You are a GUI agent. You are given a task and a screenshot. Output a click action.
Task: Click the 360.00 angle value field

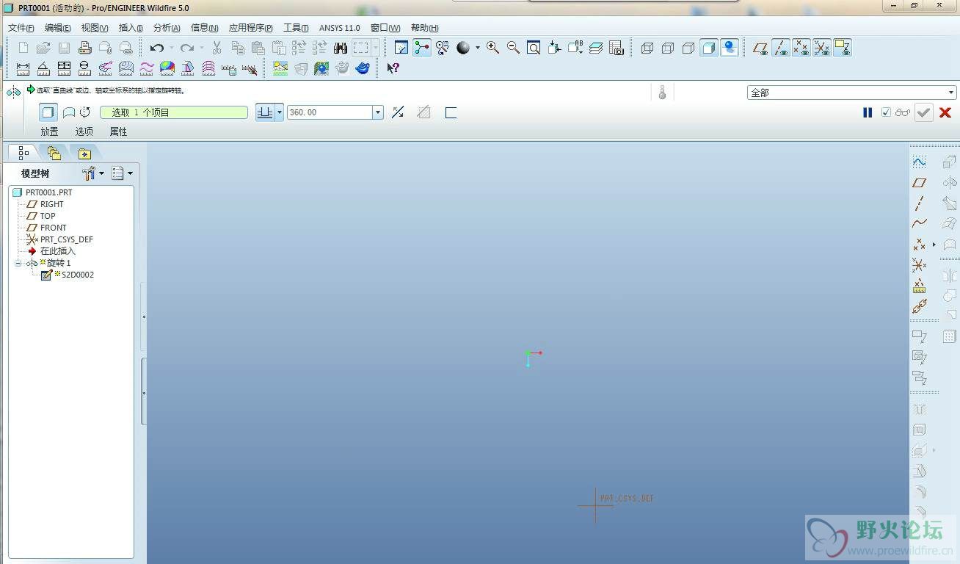click(330, 112)
